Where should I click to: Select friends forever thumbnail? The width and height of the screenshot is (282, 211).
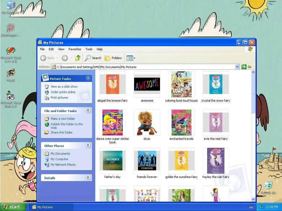coord(147,161)
